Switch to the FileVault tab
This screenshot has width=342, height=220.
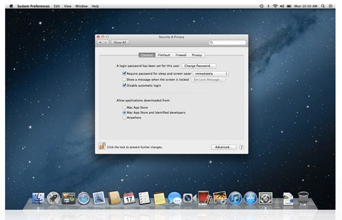164,55
